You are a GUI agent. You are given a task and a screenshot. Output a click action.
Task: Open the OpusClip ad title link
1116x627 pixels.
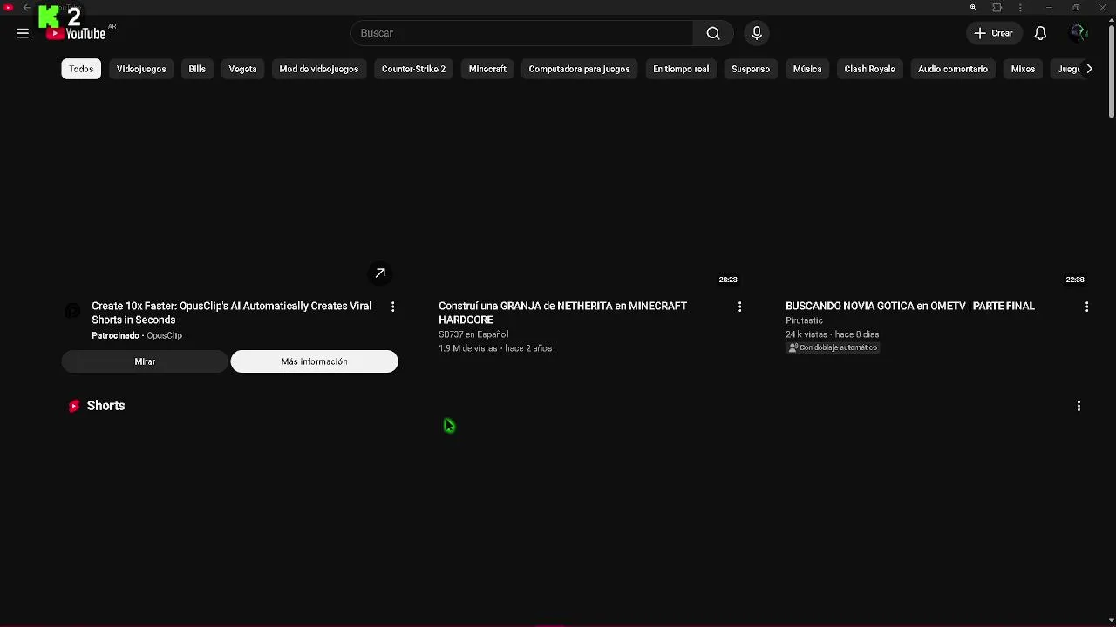coord(231,313)
